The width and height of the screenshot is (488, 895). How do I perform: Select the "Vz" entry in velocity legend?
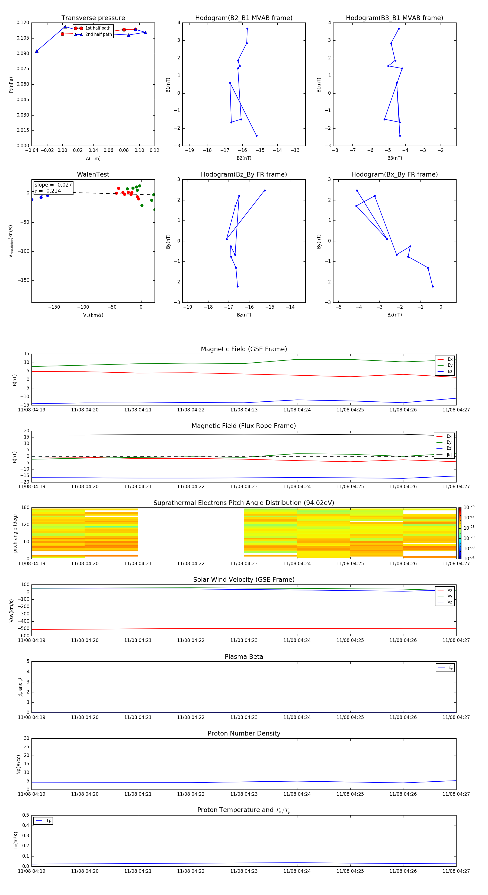tap(445, 602)
